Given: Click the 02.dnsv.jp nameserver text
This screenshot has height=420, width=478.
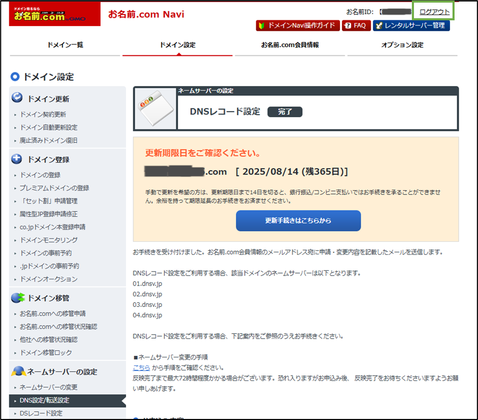Looking at the screenshot, I should 147,294.
